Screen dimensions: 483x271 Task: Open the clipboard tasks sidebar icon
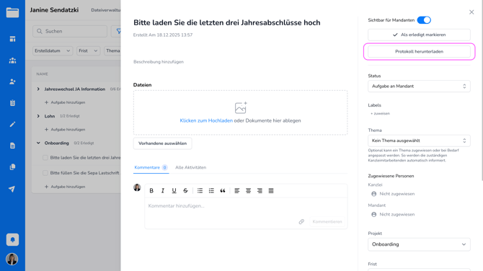pyautogui.click(x=12, y=103)
